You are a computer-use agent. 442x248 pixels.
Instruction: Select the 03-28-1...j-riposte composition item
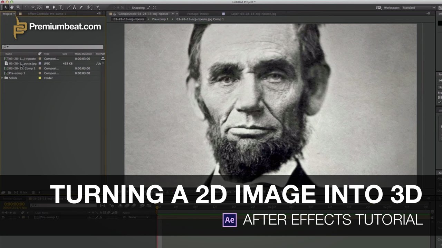click(x=22, y=59)
